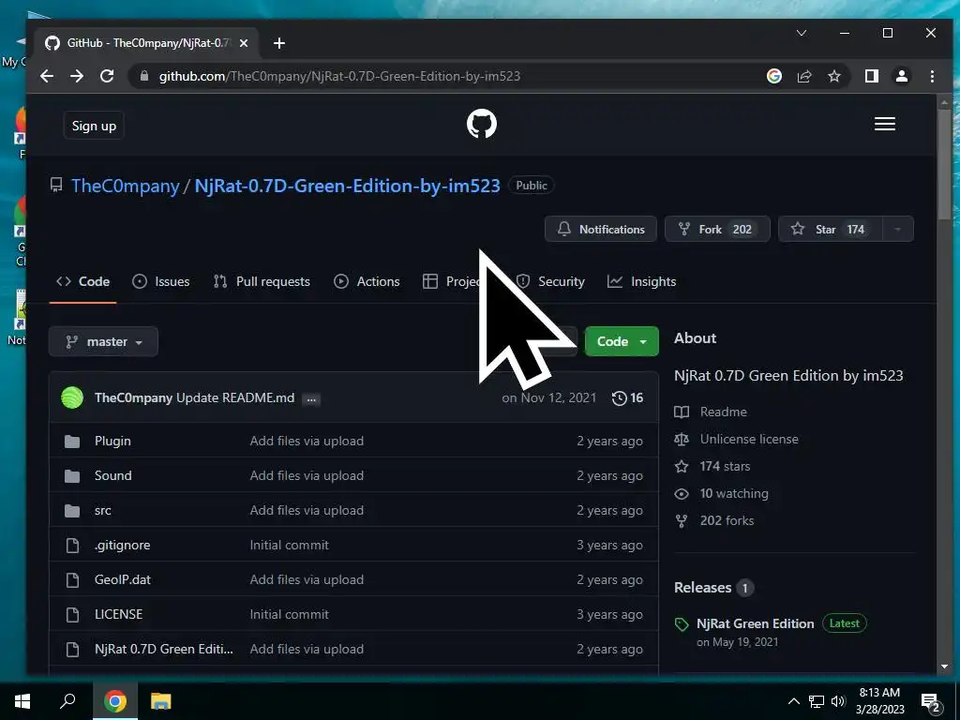
Task: Expand the dropdown arrow next to Star
Action: [x=897, y=229]
